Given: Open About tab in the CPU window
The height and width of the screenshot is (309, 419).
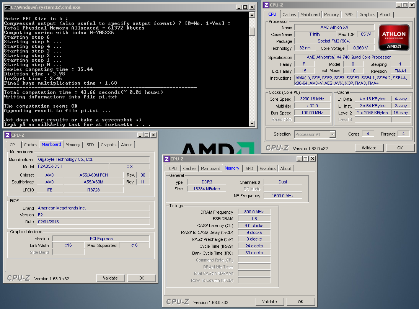Looking at the screenshot, I should pyautogui.click(x=385, y=15).
